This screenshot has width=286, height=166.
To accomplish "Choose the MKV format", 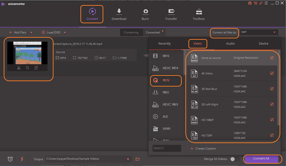I will coord(166,92).
